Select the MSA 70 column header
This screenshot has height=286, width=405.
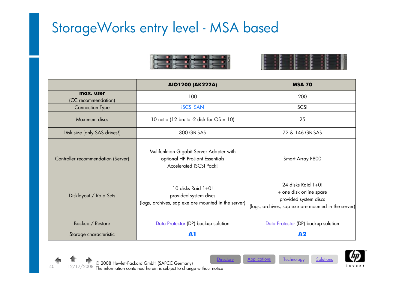click(302, 85)
